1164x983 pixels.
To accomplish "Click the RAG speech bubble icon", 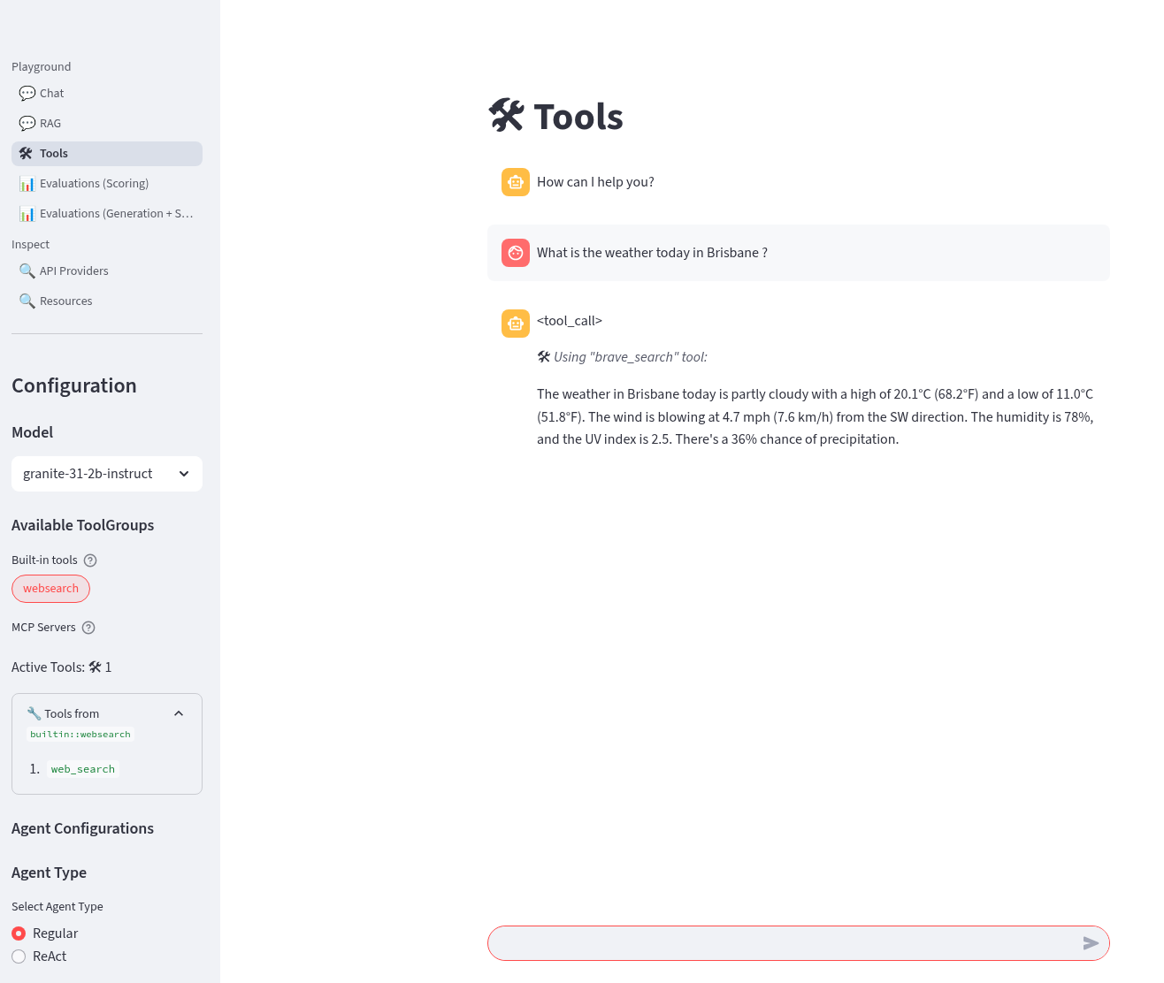I will click(x=27, y=124).
